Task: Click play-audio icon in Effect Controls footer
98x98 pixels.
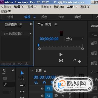Action: (20, 64)
